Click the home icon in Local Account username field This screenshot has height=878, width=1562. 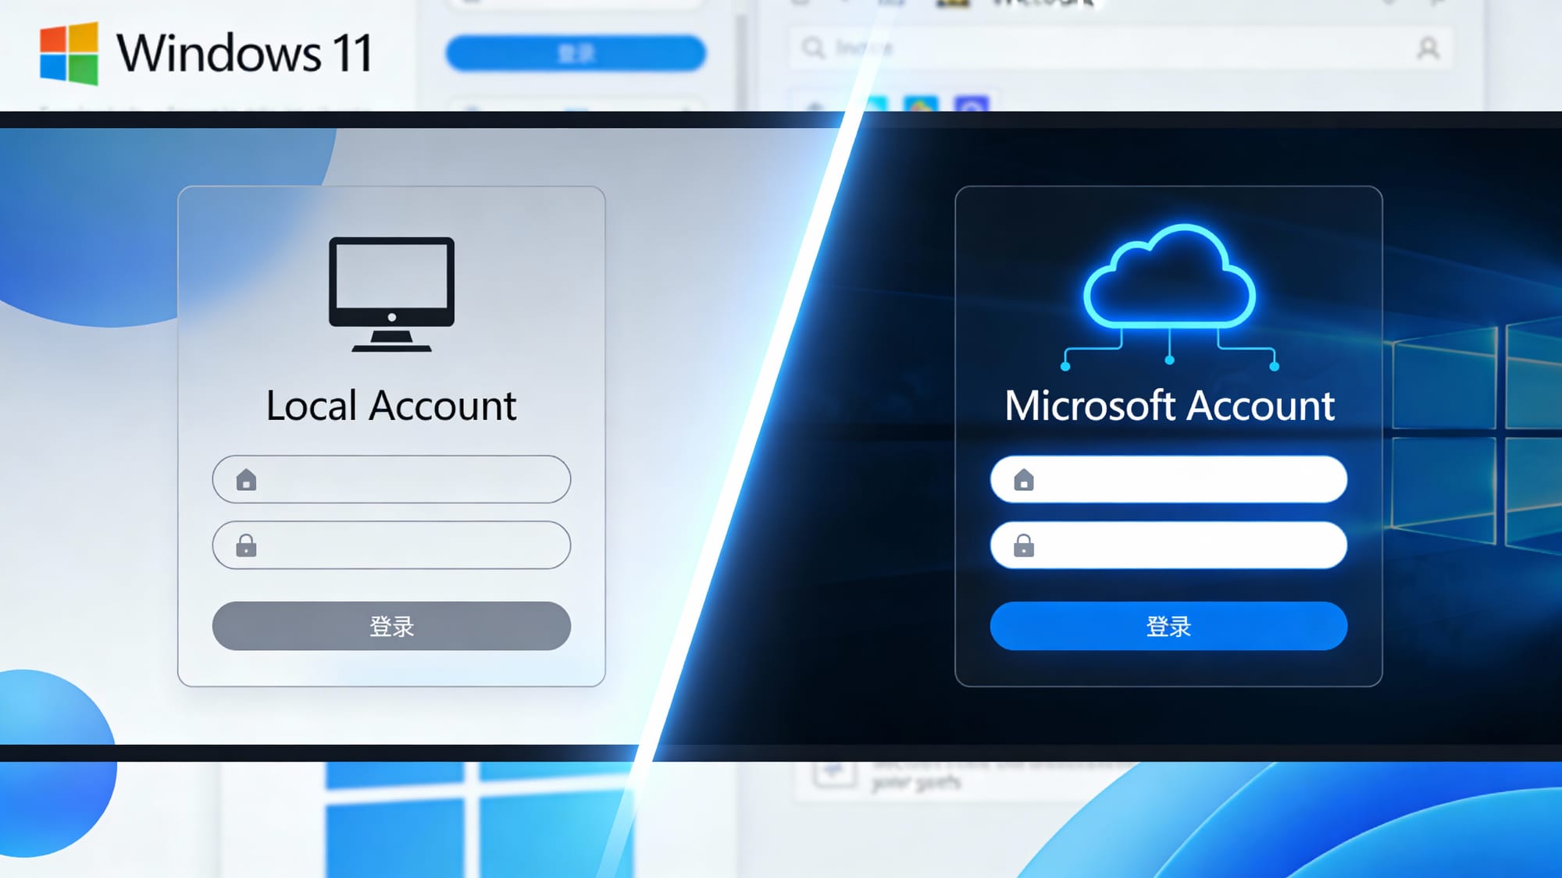click(246, 479)
